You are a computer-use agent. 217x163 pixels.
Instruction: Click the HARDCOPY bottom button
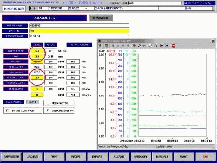(x=141, y=157)
